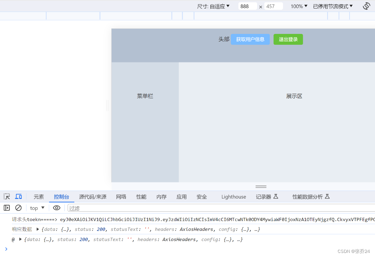Viewport: 375px width, 257px height.
Task: Click the 退出登录 button
Action: tap(288, 39)
